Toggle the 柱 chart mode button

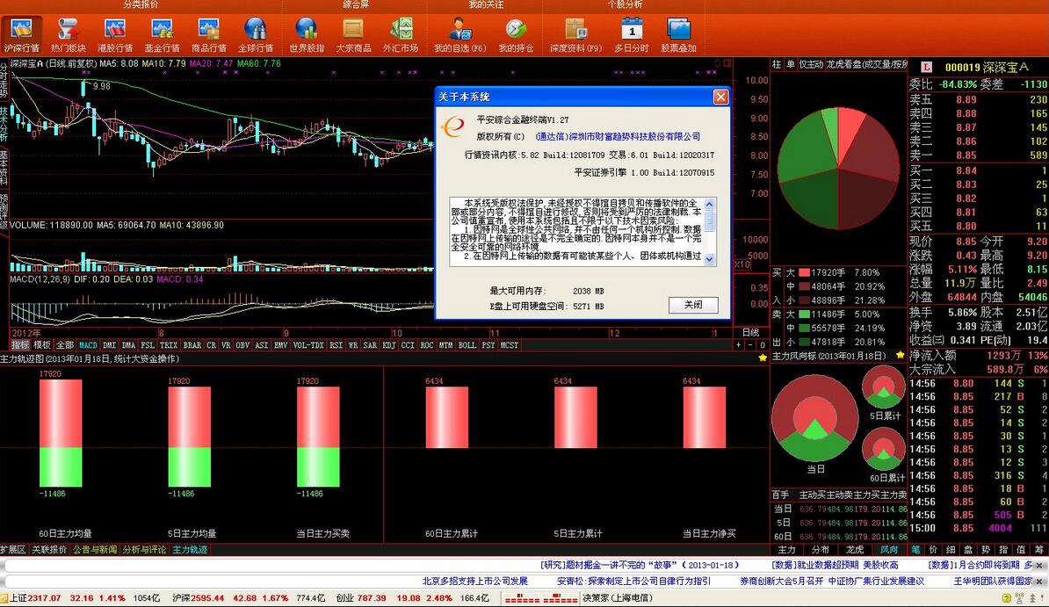pyautogui.click(x=777, y=64)
